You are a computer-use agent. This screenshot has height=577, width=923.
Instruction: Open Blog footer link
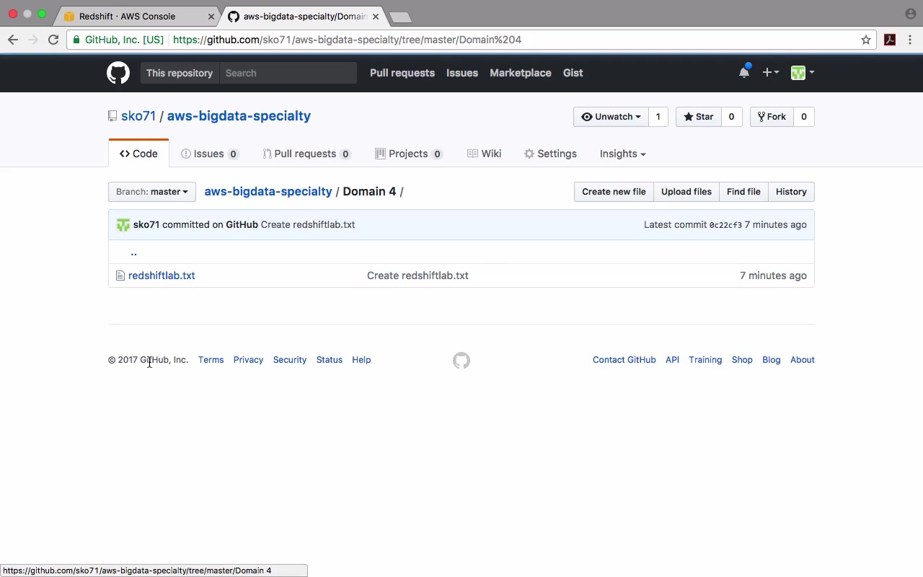[772, 360]
